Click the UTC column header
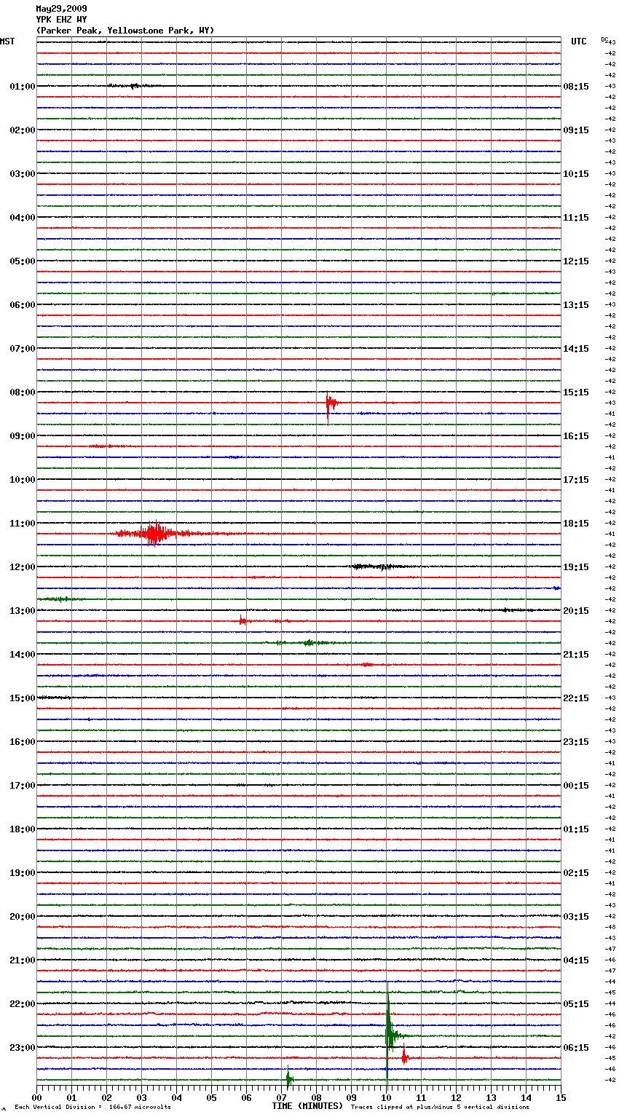619x1117 pixels. [x=579, y=42]
